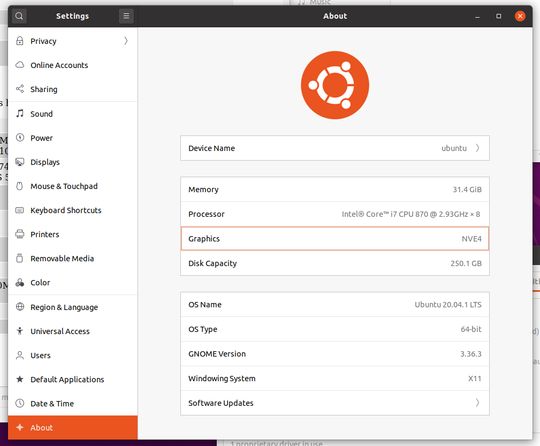Switch to Power settings
Screen dimensions: 540x446
point(73,138)
